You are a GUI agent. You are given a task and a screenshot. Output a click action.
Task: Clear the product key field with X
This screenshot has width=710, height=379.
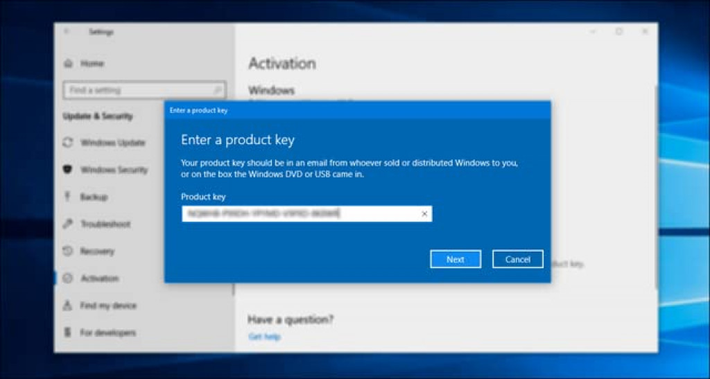(424, 214)
